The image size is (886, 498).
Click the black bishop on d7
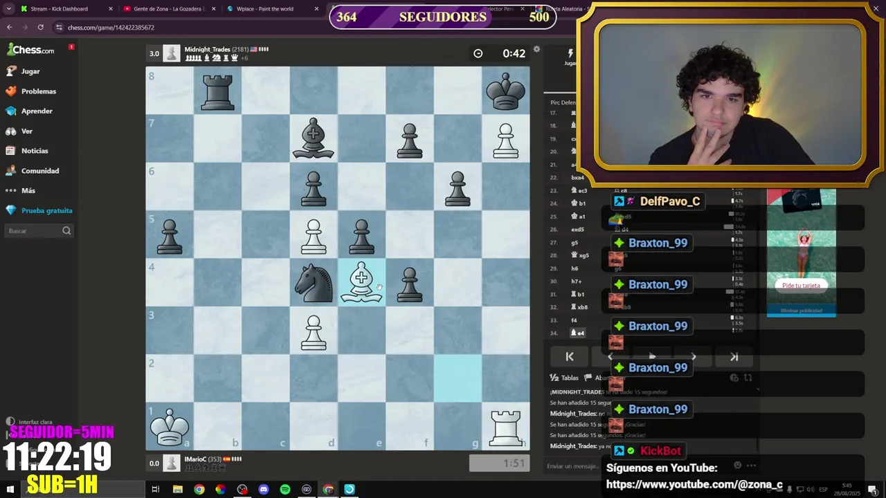pyautogui.click(x=314, y=138)
